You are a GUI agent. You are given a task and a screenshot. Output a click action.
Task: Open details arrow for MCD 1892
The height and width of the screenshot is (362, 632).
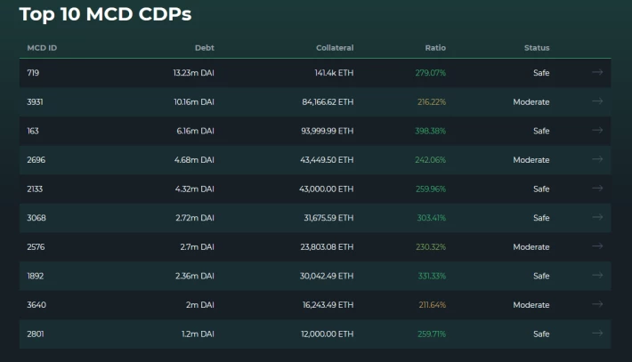(597, 276)
